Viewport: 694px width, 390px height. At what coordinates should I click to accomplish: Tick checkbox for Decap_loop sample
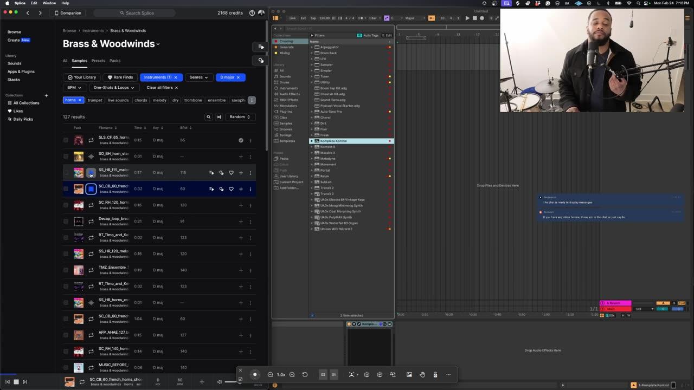click(66, 222)
